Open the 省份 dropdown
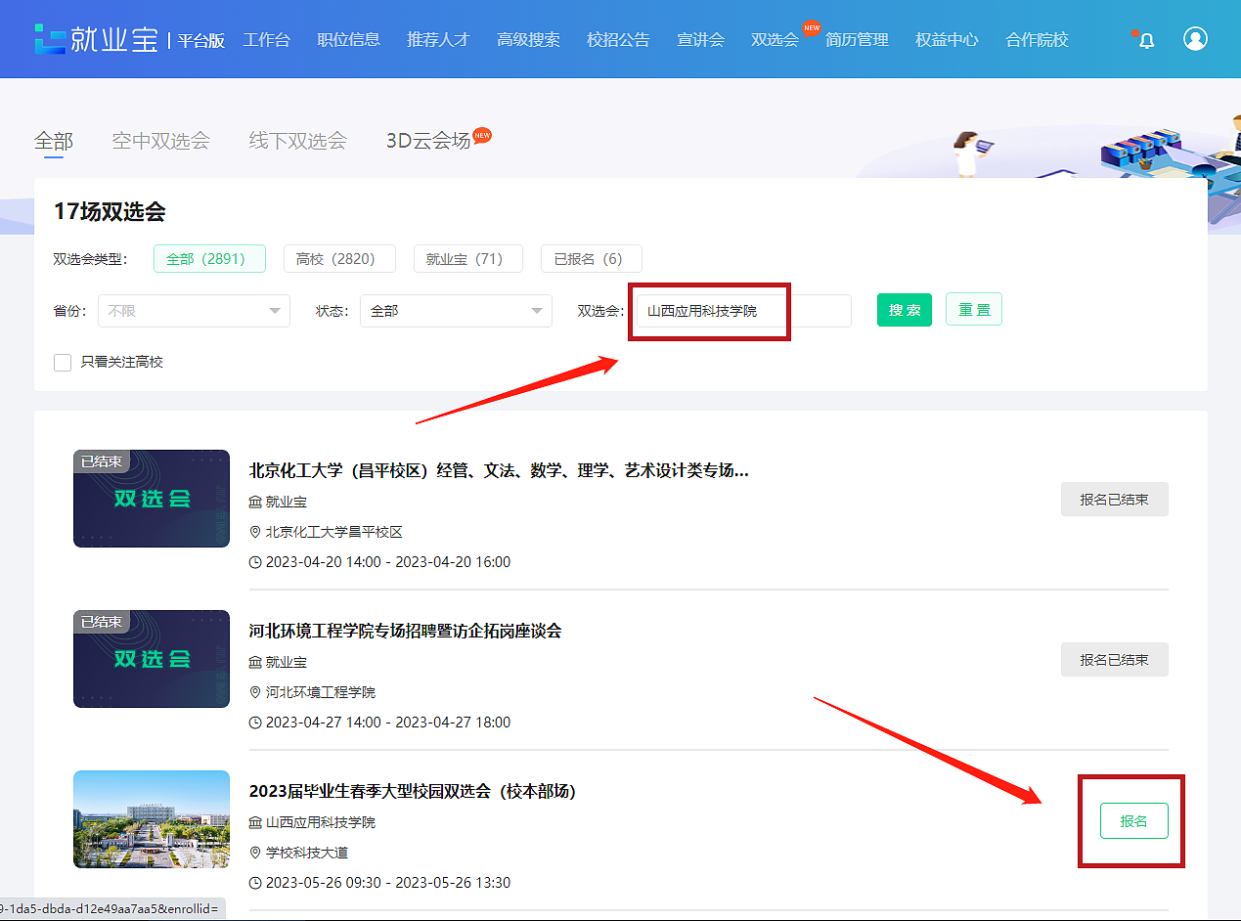Viewport: 1241px width, 921px height. (x=194, y=311)
